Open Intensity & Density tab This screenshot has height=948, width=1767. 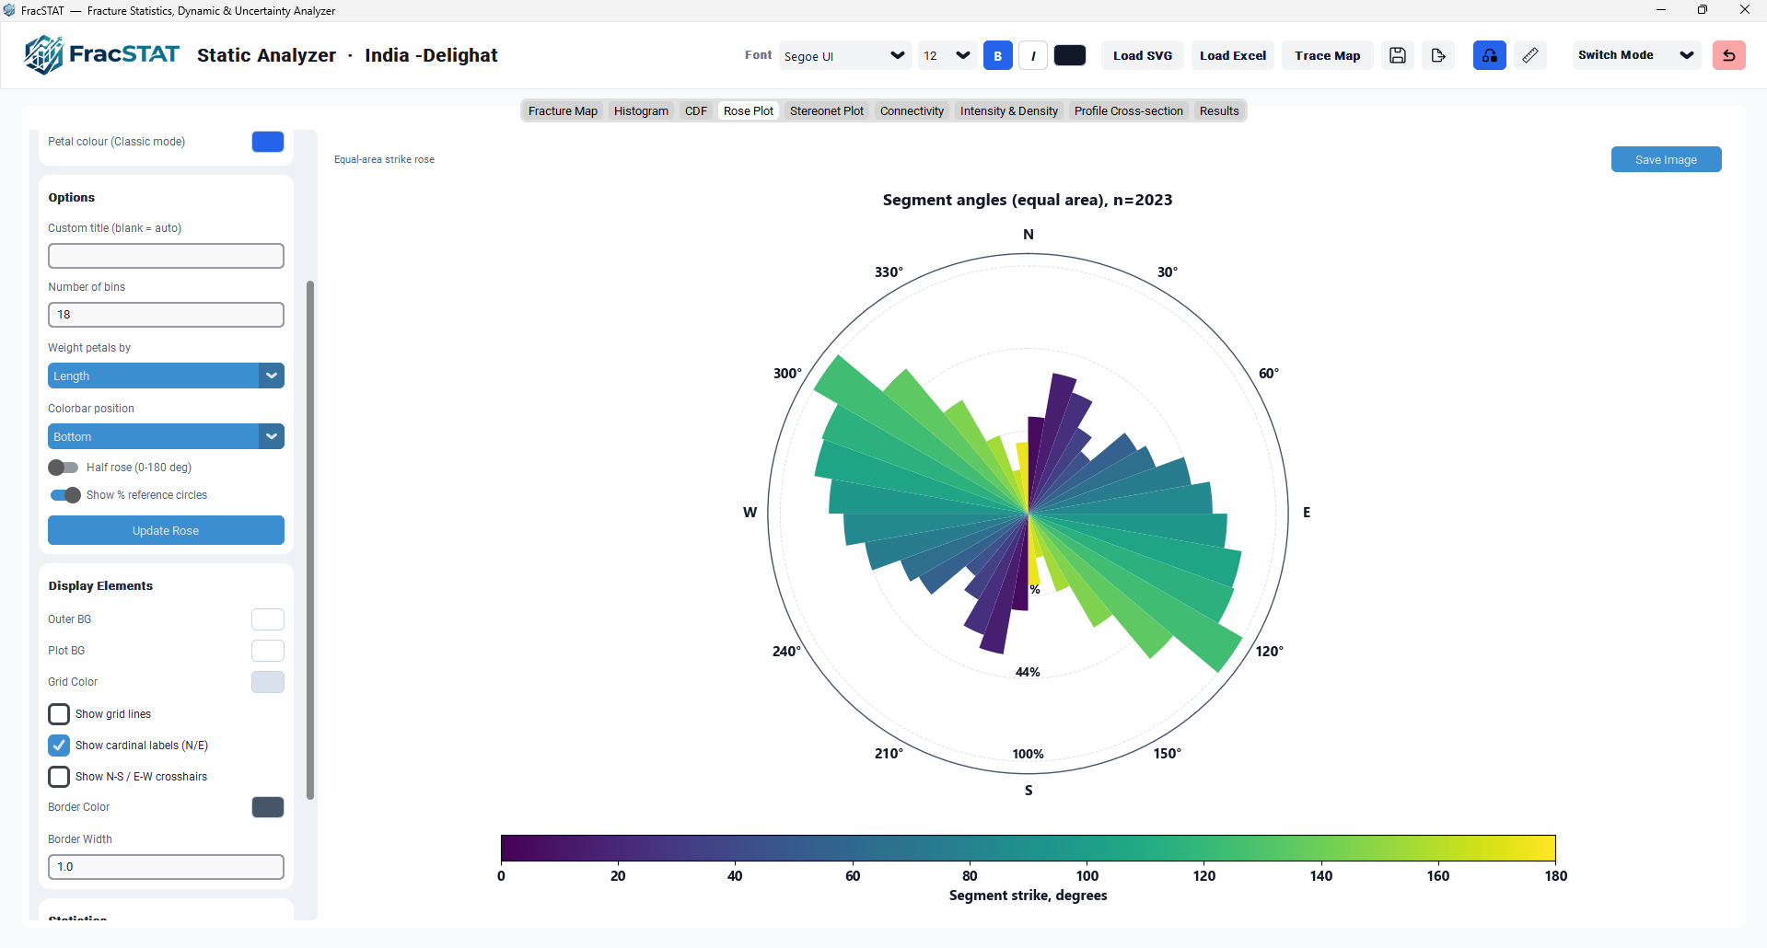click(1009, 110)
